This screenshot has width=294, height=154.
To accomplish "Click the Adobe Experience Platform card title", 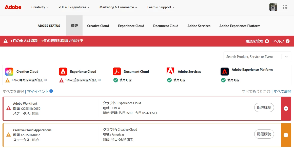I will click(x=252, y=70).
